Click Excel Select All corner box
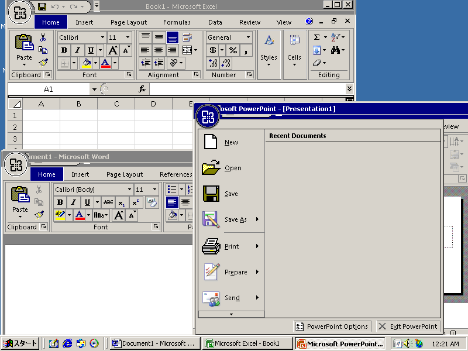The image size is (468, 351). click(x=15, y=104)
